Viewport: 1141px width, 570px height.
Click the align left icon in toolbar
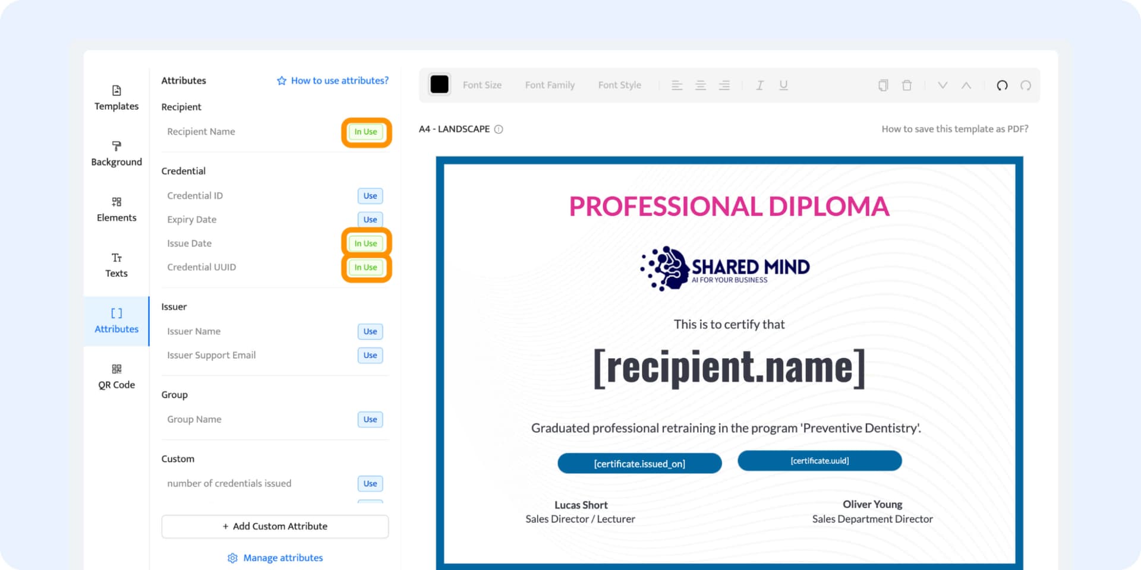coord(677,85)
